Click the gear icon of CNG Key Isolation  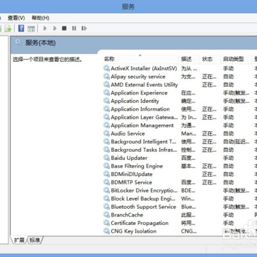[107, 231]
